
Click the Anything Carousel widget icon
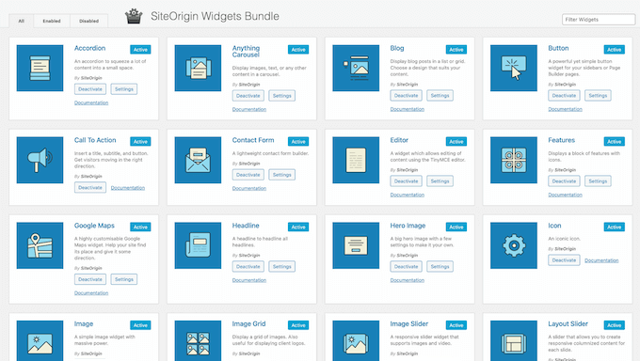point(198,68)
